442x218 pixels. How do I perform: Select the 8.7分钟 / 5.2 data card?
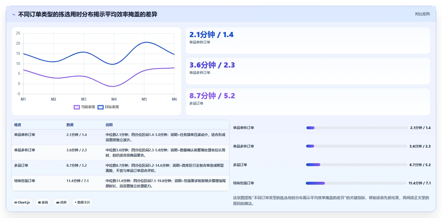[308, 102]
